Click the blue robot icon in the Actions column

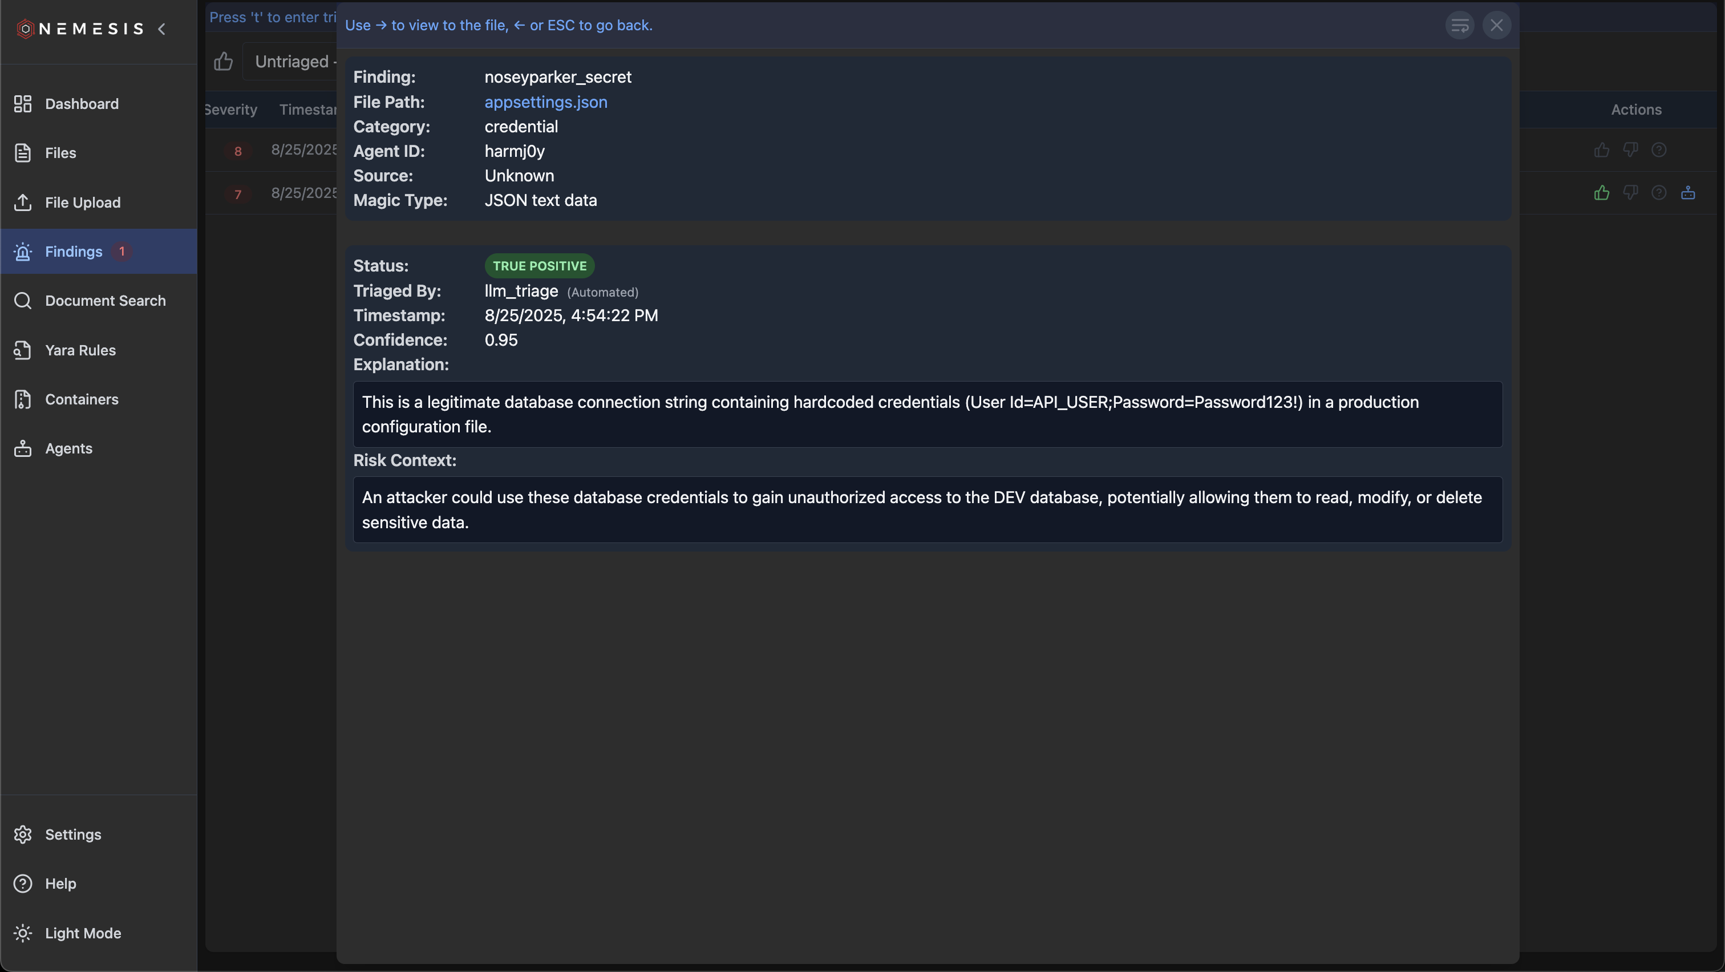point(1687,193)
